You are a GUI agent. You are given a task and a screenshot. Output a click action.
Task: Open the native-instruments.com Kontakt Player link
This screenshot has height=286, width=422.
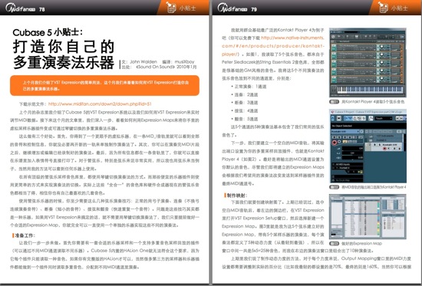273,46
